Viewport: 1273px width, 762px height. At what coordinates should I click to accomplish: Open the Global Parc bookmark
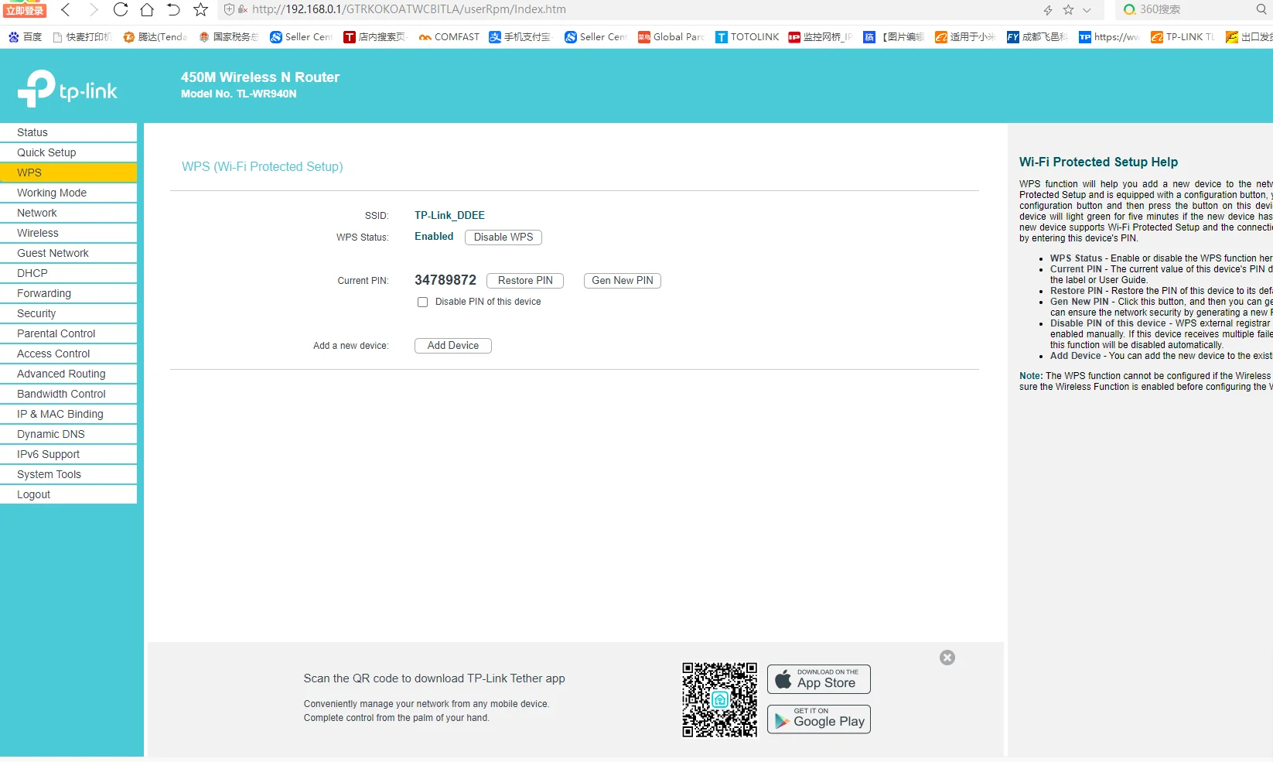[671, 36]
